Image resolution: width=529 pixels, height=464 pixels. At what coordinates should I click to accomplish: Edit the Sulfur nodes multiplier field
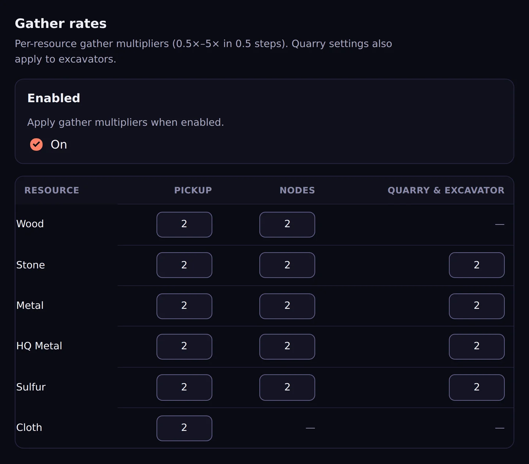287,388
